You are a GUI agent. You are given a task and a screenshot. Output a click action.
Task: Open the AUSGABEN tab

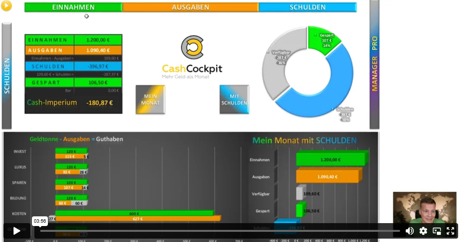(x=190, y=7)
